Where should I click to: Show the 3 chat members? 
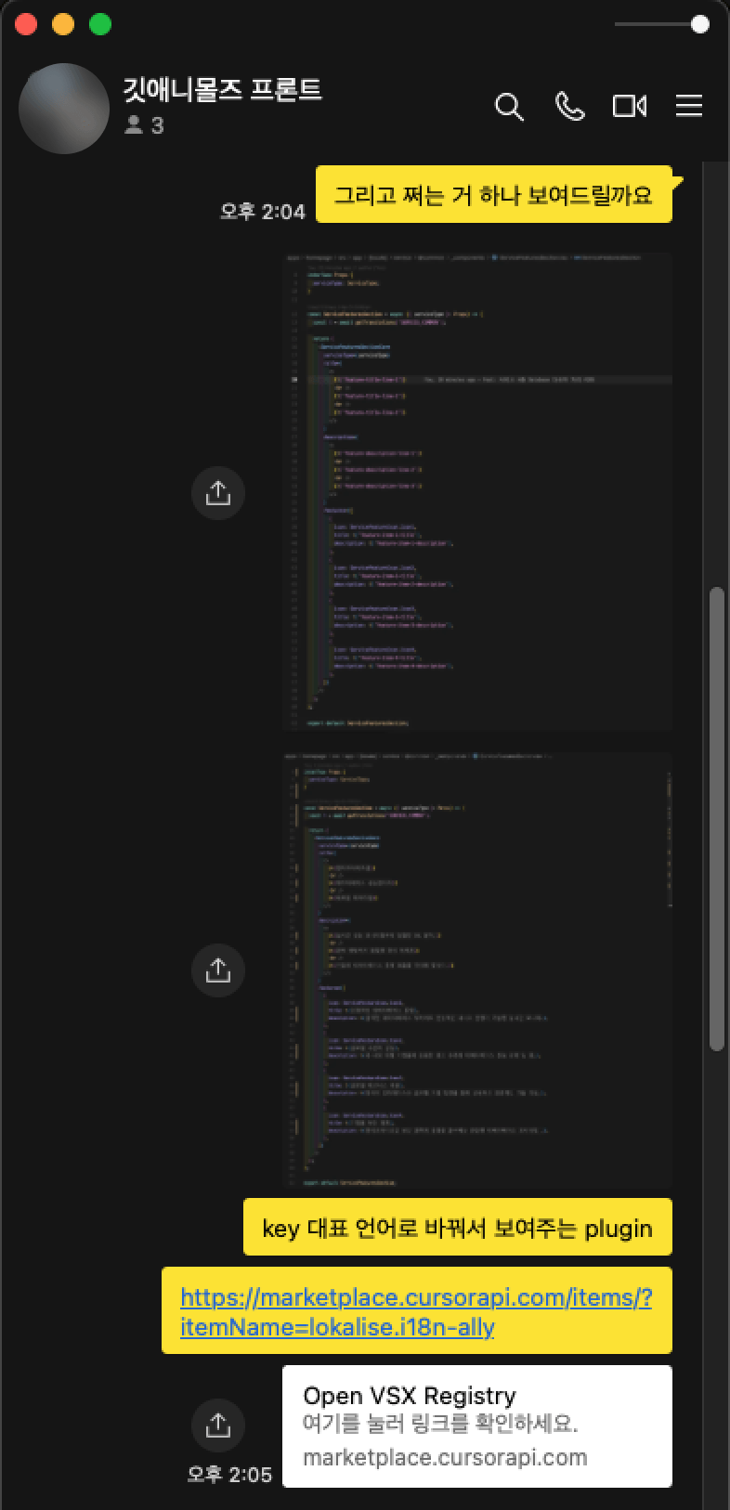(x=145, y=125)
